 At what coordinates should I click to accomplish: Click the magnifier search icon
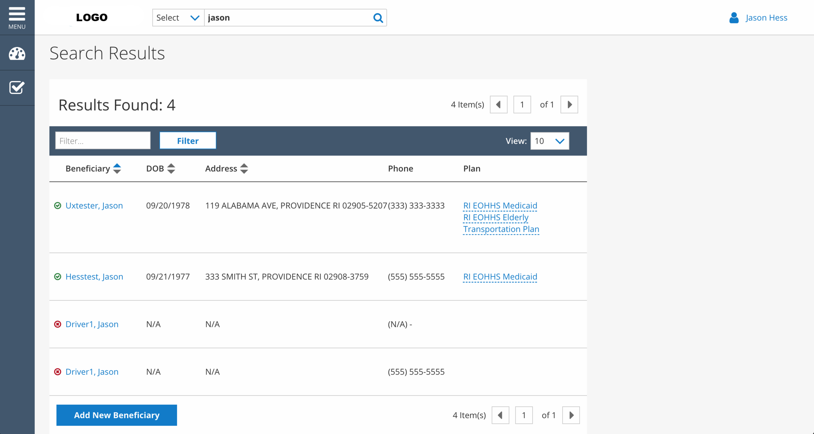click(378, 18)
